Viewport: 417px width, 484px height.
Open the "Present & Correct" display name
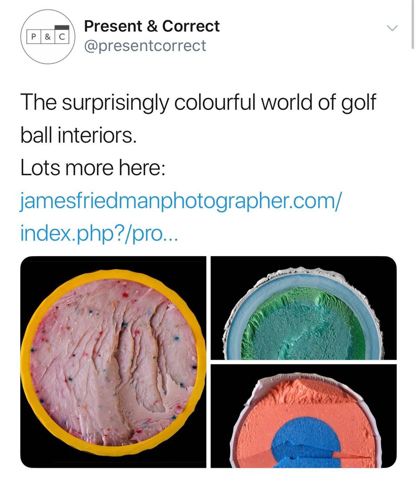point(152,26)
